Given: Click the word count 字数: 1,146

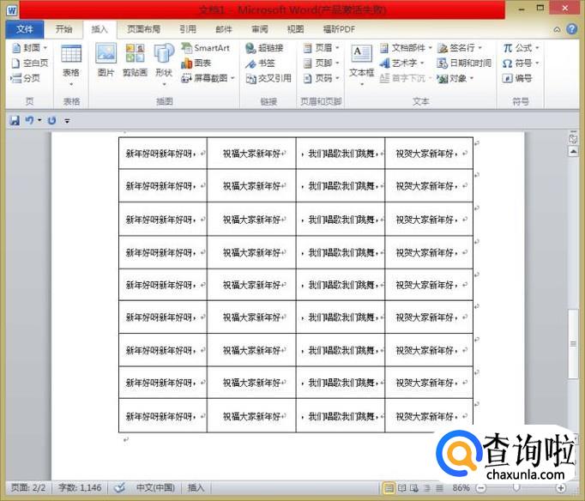Looking at the screenshot, I should click(80, 487).
